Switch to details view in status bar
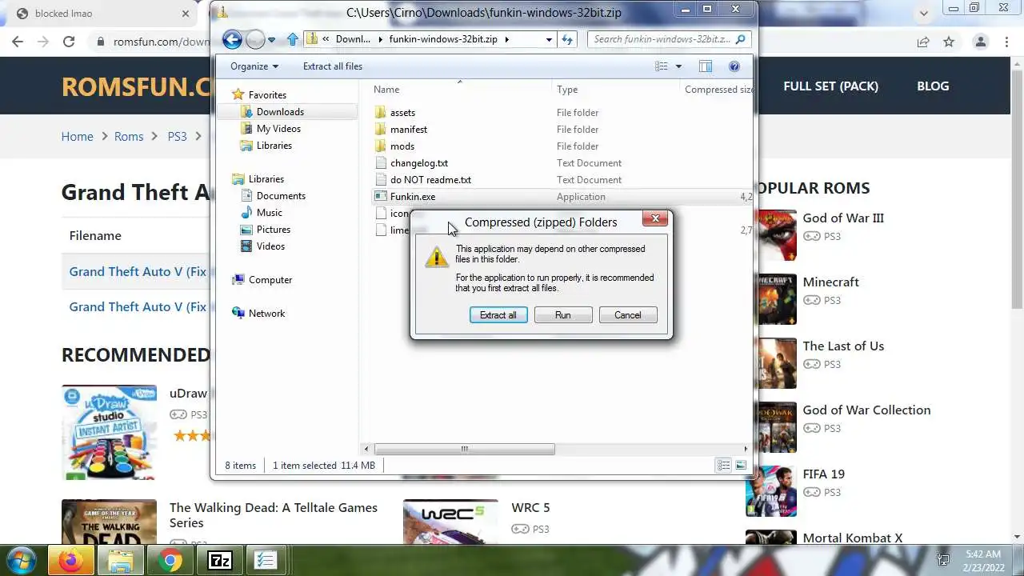This screenshot has height=576, width=1024. (723, 466)
